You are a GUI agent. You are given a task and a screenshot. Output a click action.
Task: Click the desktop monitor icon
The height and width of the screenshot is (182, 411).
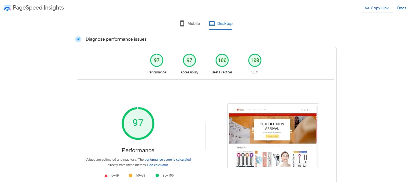point(212,23)
